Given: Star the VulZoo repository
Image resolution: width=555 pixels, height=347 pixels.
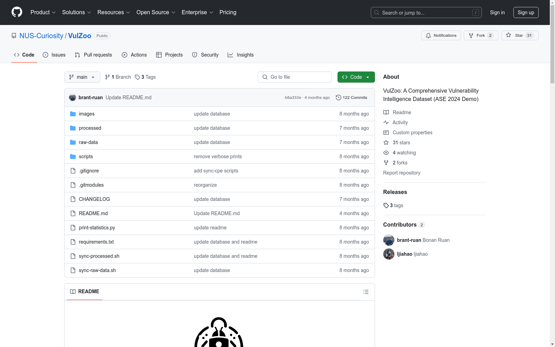Looking at the screenshot, I should click(x=520, y=35).
